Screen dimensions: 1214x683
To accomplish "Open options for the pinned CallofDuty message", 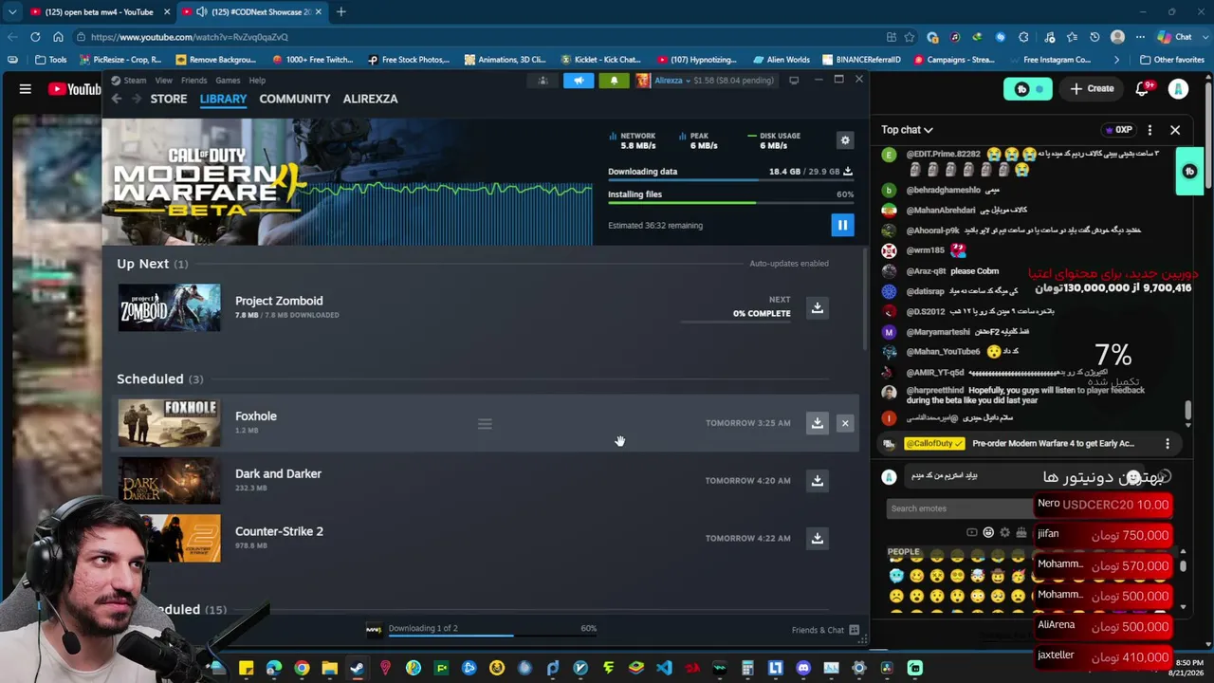I will click(x=1168, y=444).
